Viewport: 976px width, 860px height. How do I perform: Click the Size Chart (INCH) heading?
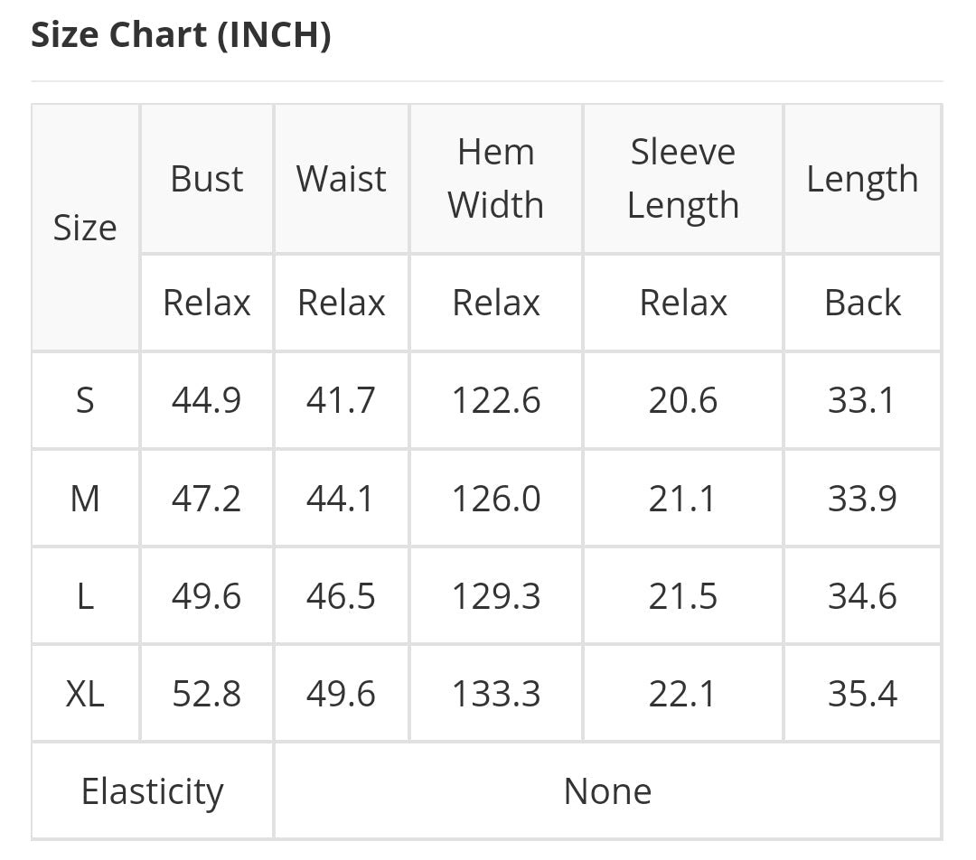pyautogui.click(x=181, y=35)
